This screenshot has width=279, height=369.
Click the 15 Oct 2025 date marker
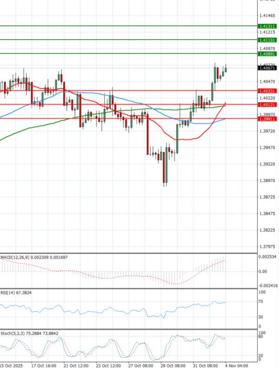[x=11, y=365]
